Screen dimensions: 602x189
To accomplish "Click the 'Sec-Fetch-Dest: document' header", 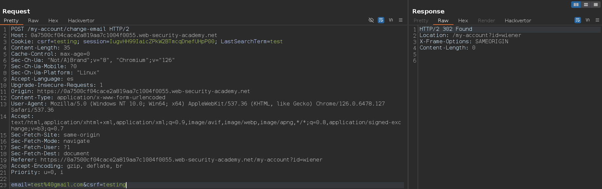I will pyautogui.click(x=50, y=154).
